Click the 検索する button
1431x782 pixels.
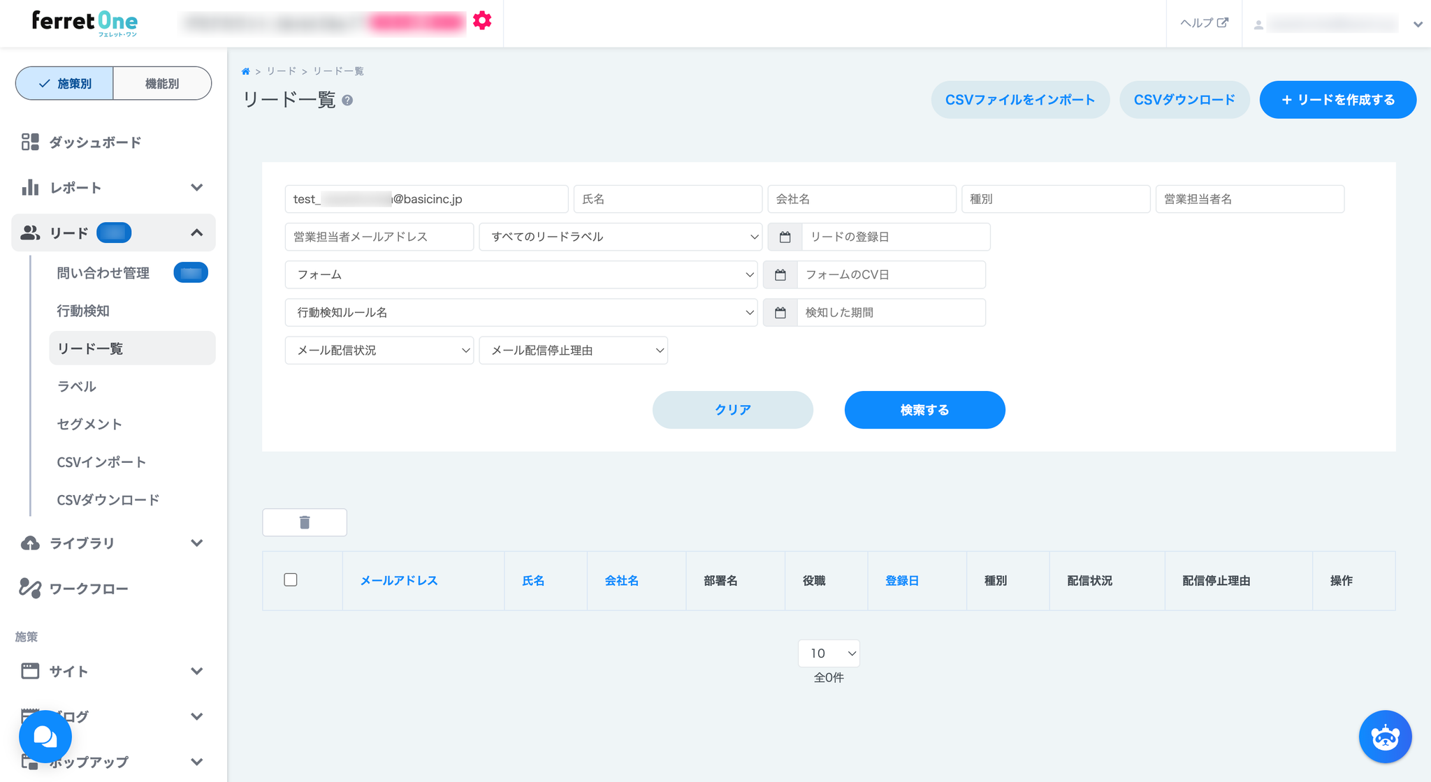[x=924, y=410]
